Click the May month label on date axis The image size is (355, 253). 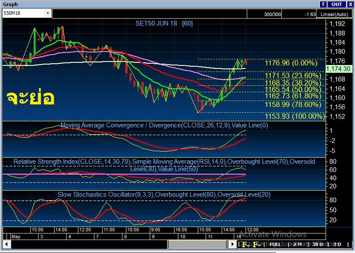[16, 237]
